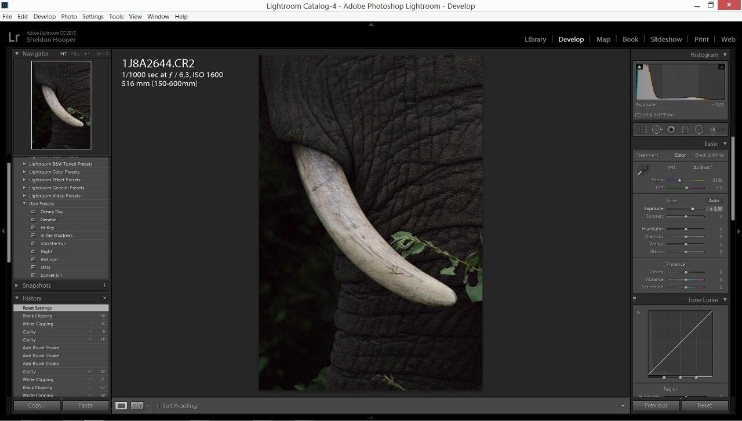Click the Before/After Y|Y view icon

pos(137,405)
